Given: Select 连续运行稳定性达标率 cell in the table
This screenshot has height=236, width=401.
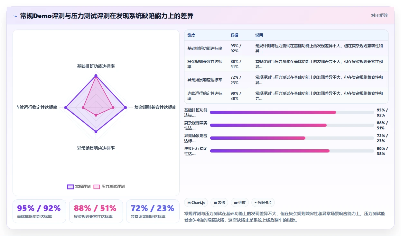Looking at the screenshot, I should [206, 96].
